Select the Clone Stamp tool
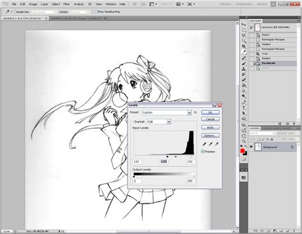302x234 pixels. coord(244,69)
